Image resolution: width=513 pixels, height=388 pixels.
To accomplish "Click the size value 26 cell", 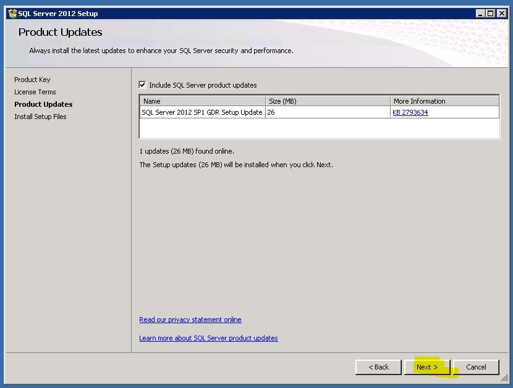I will point(328,112).
